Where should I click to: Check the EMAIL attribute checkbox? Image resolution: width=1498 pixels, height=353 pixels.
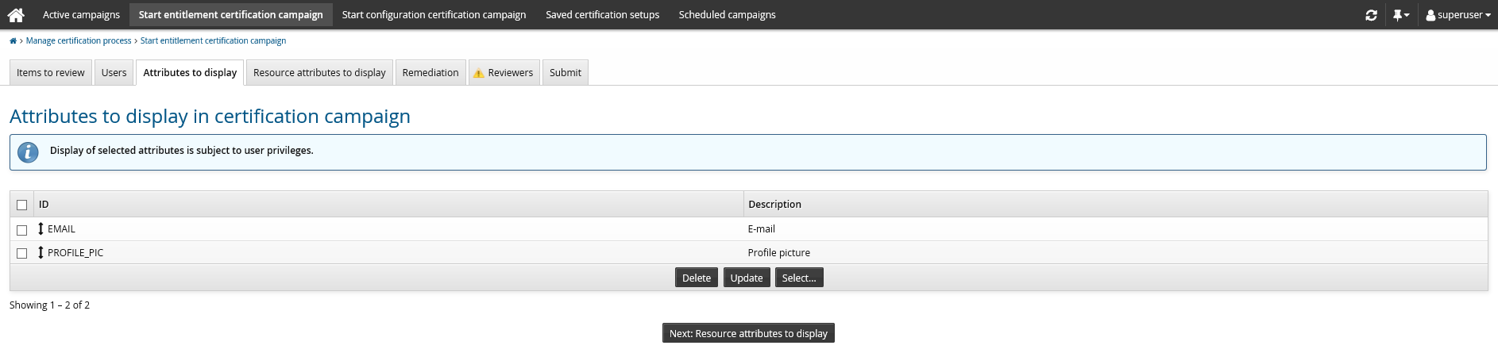coord(22,230)
